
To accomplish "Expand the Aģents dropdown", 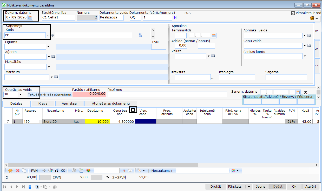I will coord(48,57).
